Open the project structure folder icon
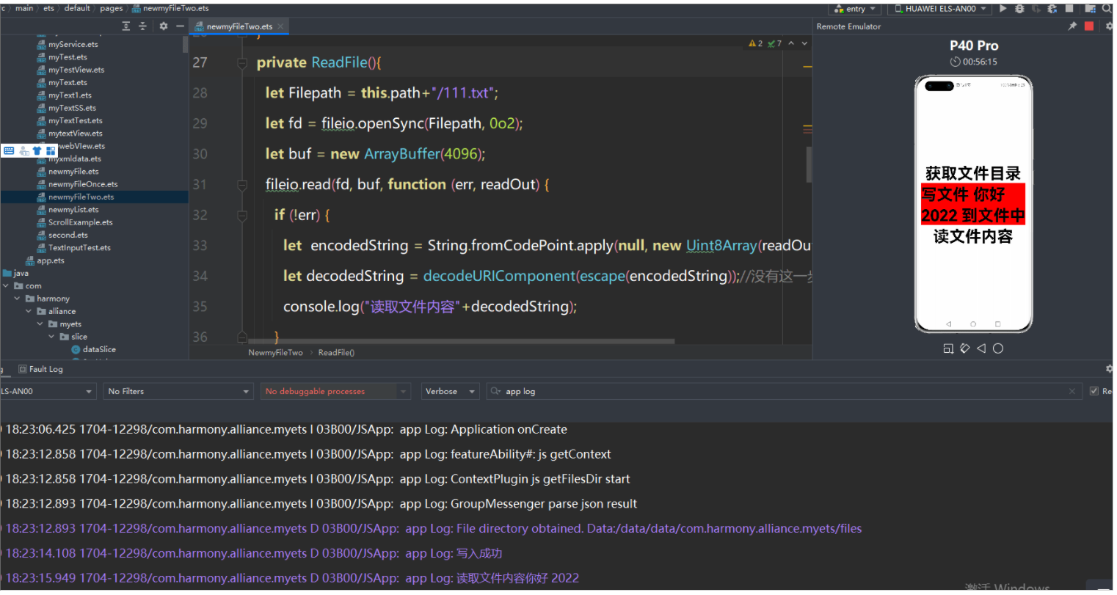The width and height of the screenshot is (1117, 595). 1090,9
